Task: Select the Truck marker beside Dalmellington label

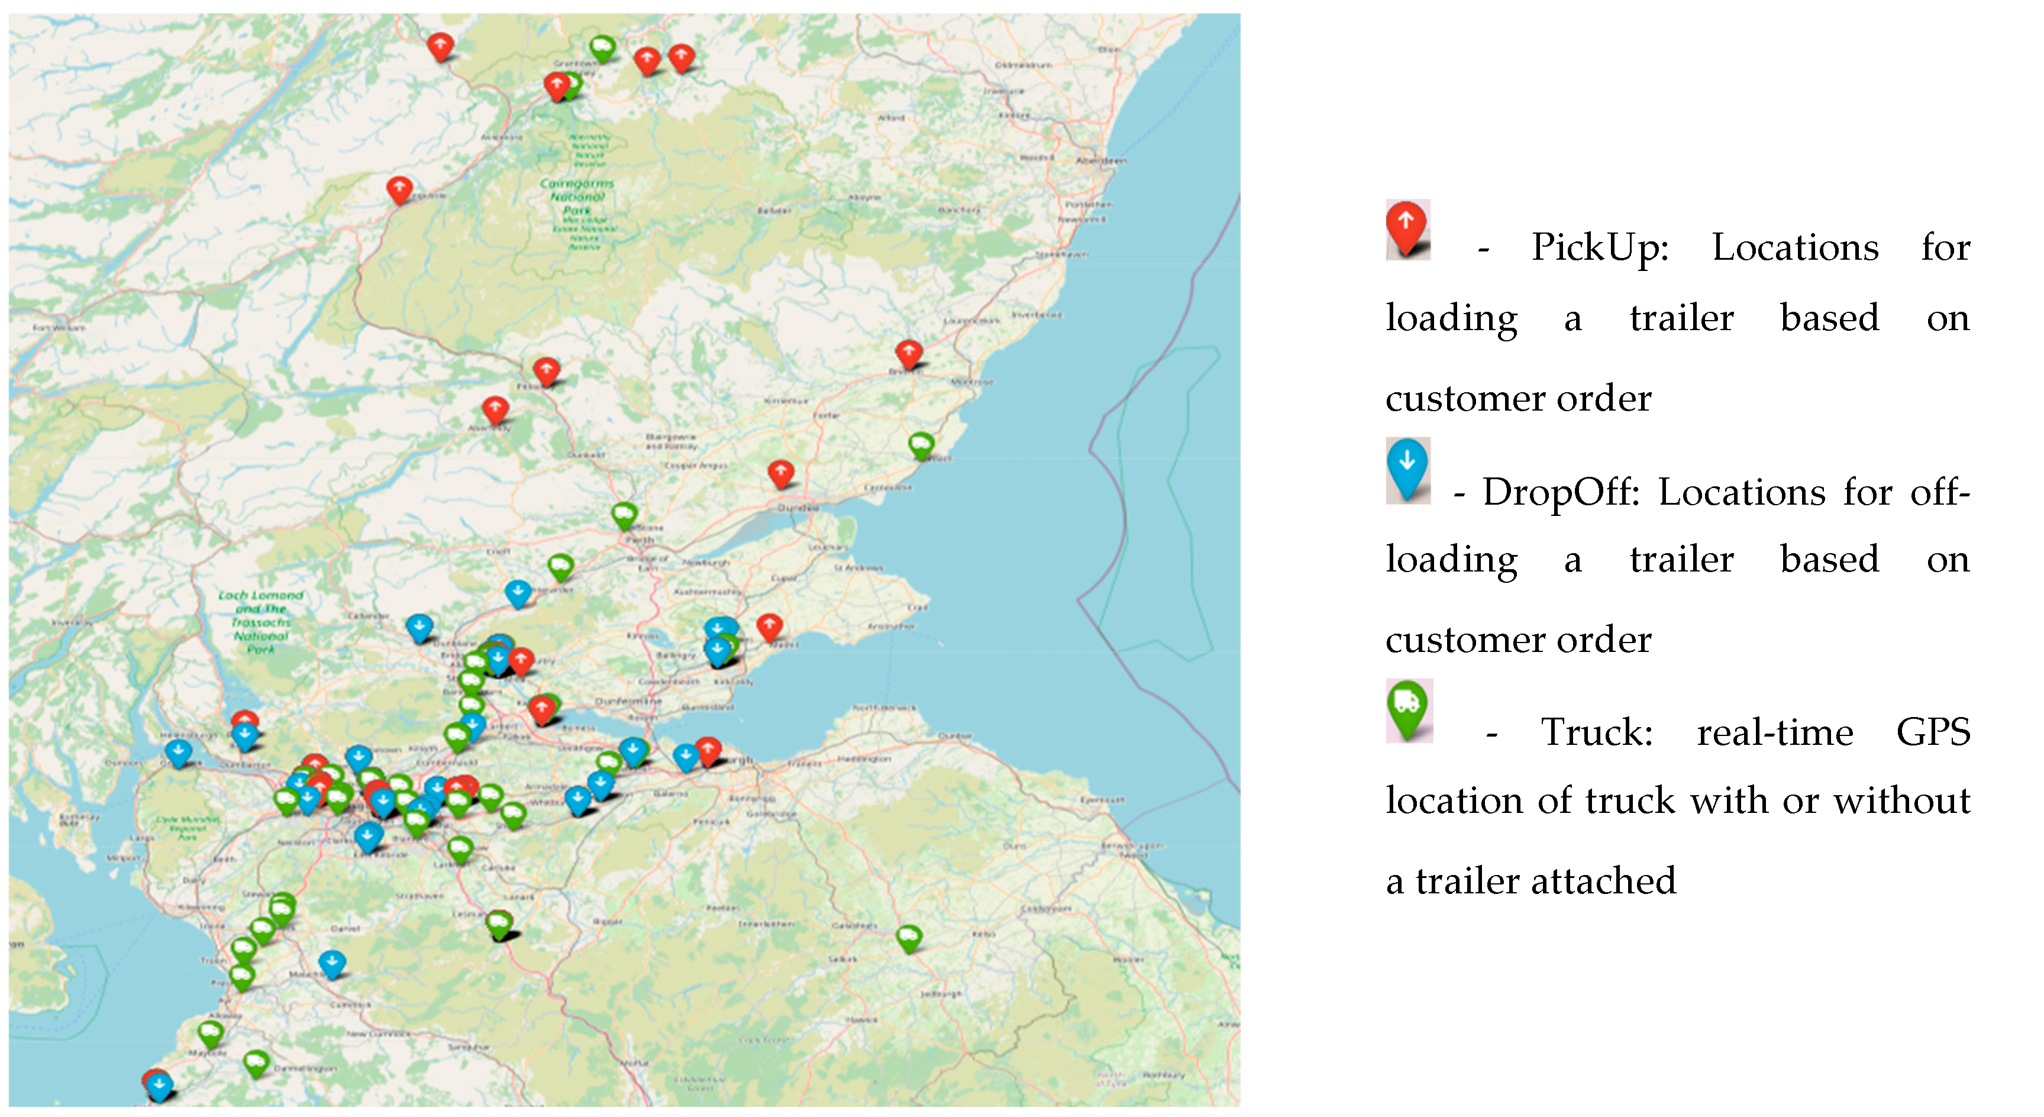Action: [x=256, y=1062]
